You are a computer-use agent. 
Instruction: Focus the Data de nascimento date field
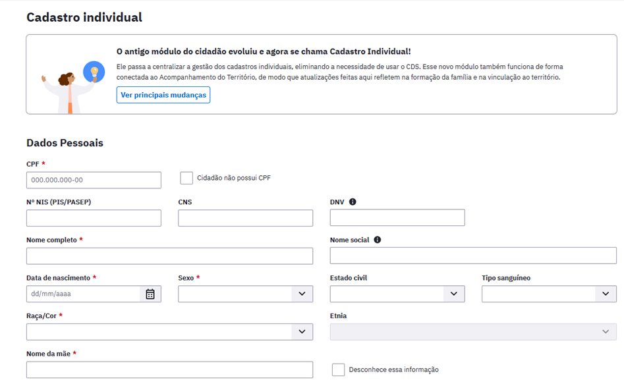click(x=94, y=294)
